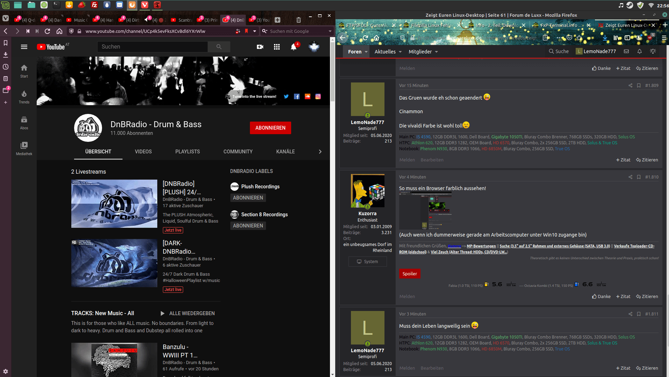The height and width of the screenshot is (377, 669).
Task: Subscribe to DnBRadio with ABONNIEREN
Action: 270,128
